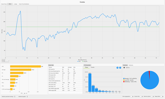Click the P1 yellow bar
The image size is (165, 99).
[x=14, y=76]
